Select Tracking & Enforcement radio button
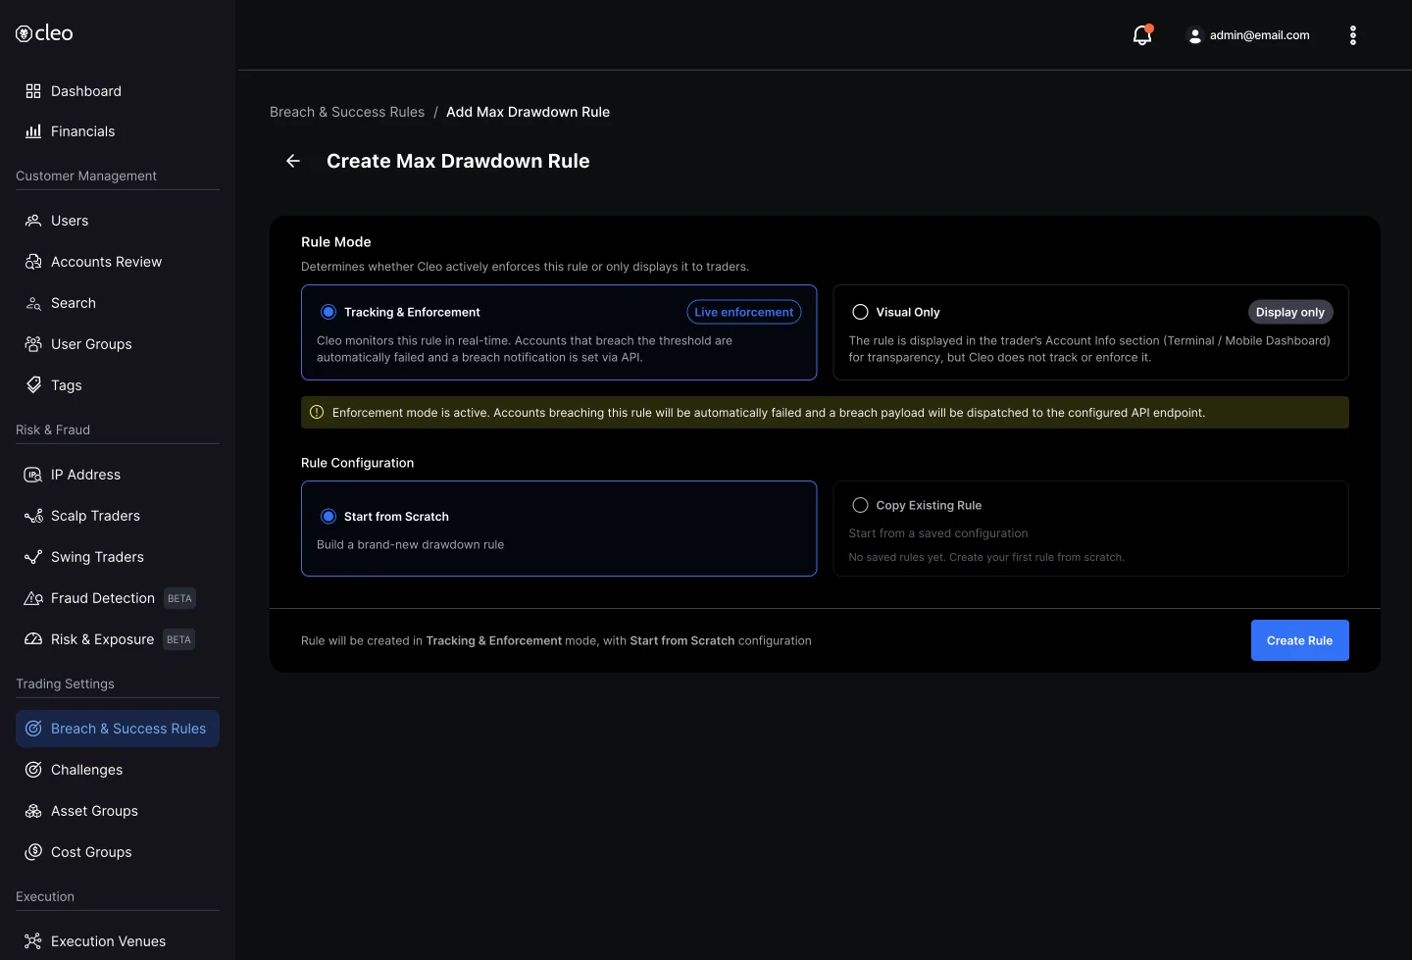Viewport: 1412px width, 960px height. pos(328,312)
